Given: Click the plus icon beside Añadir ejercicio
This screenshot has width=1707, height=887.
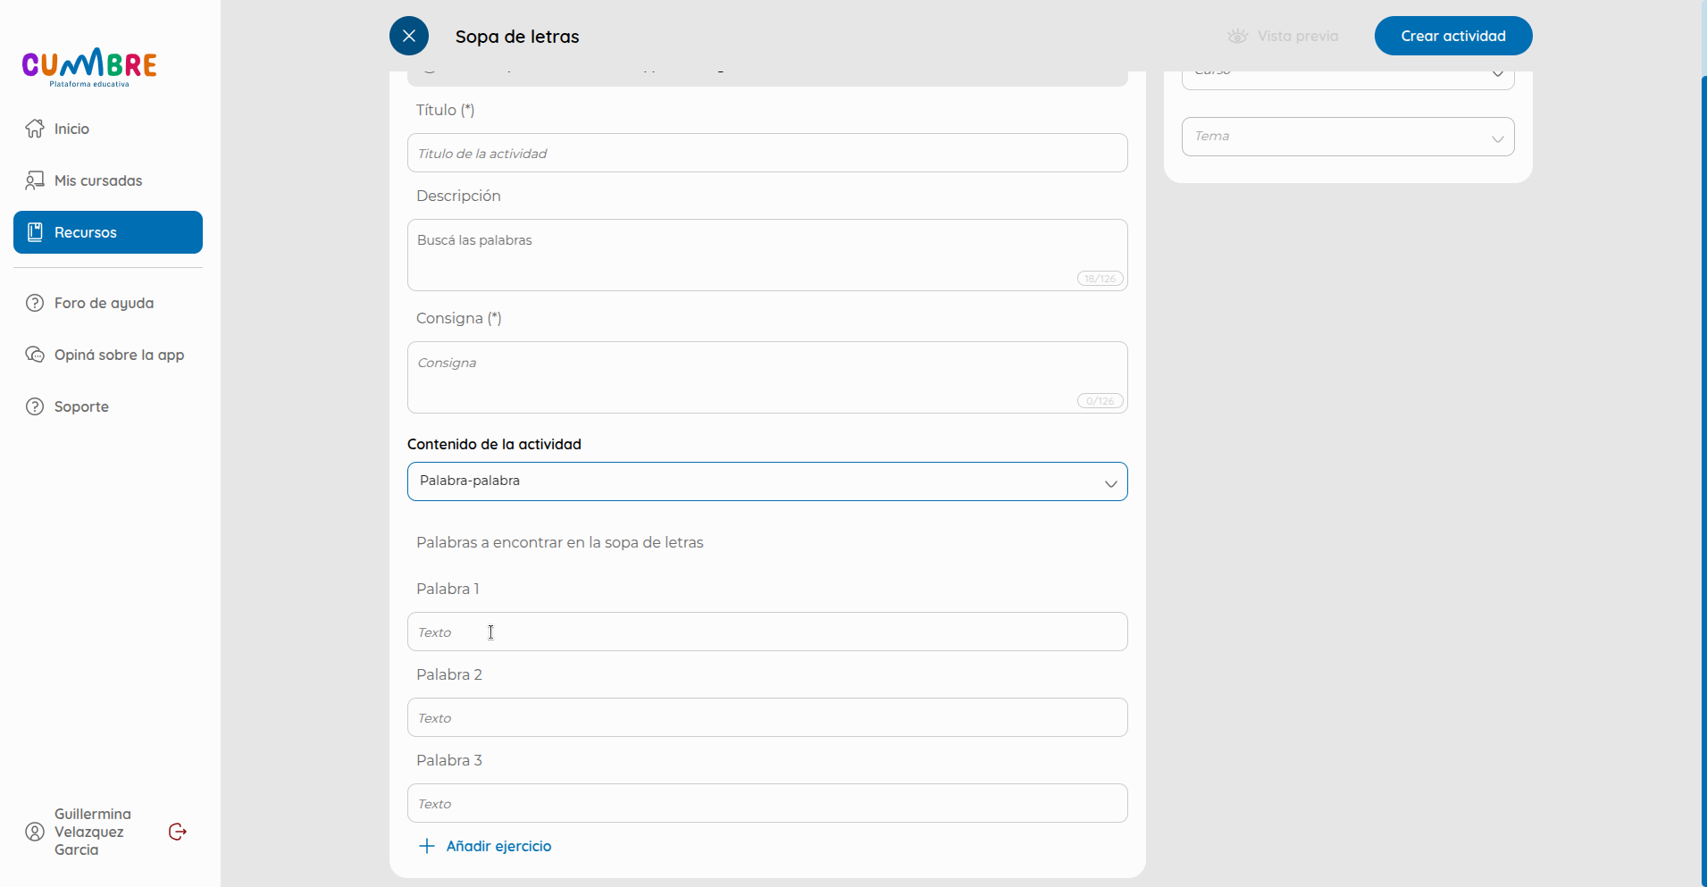Looking at the screenshot, I should [x=427, y=846].
